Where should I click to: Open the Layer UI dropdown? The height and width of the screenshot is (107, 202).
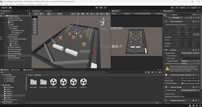(195, 17)
